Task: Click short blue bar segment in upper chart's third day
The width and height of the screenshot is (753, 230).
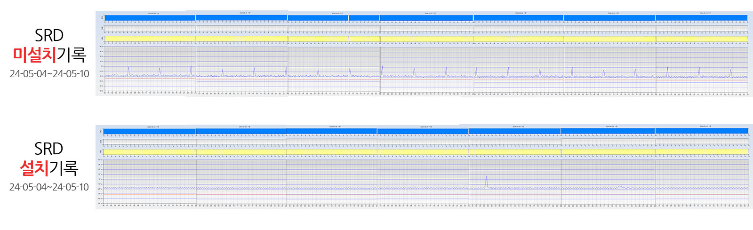Action: tap(364, 18)
